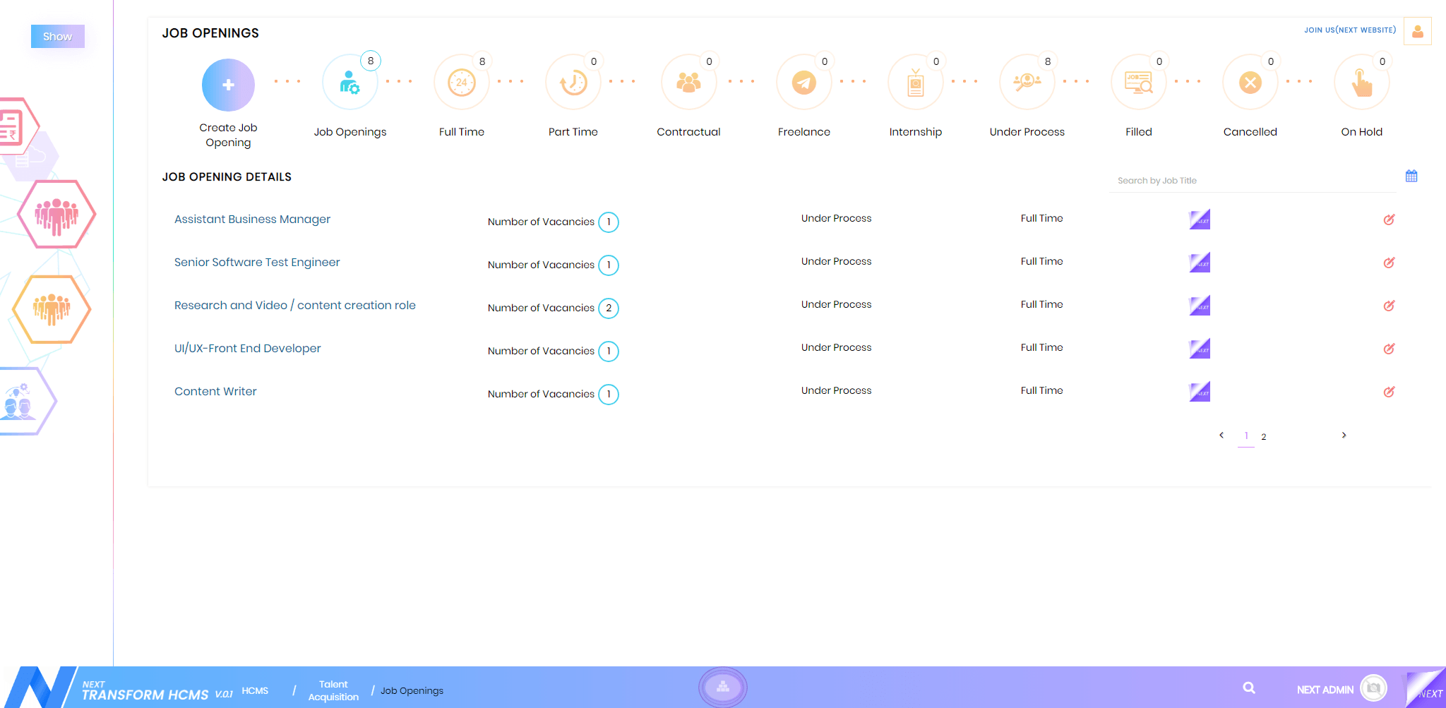Click previous page arrow in pagination
Image resolution: width=1446 pixels, height=708 pixels.
point(1221,436)
